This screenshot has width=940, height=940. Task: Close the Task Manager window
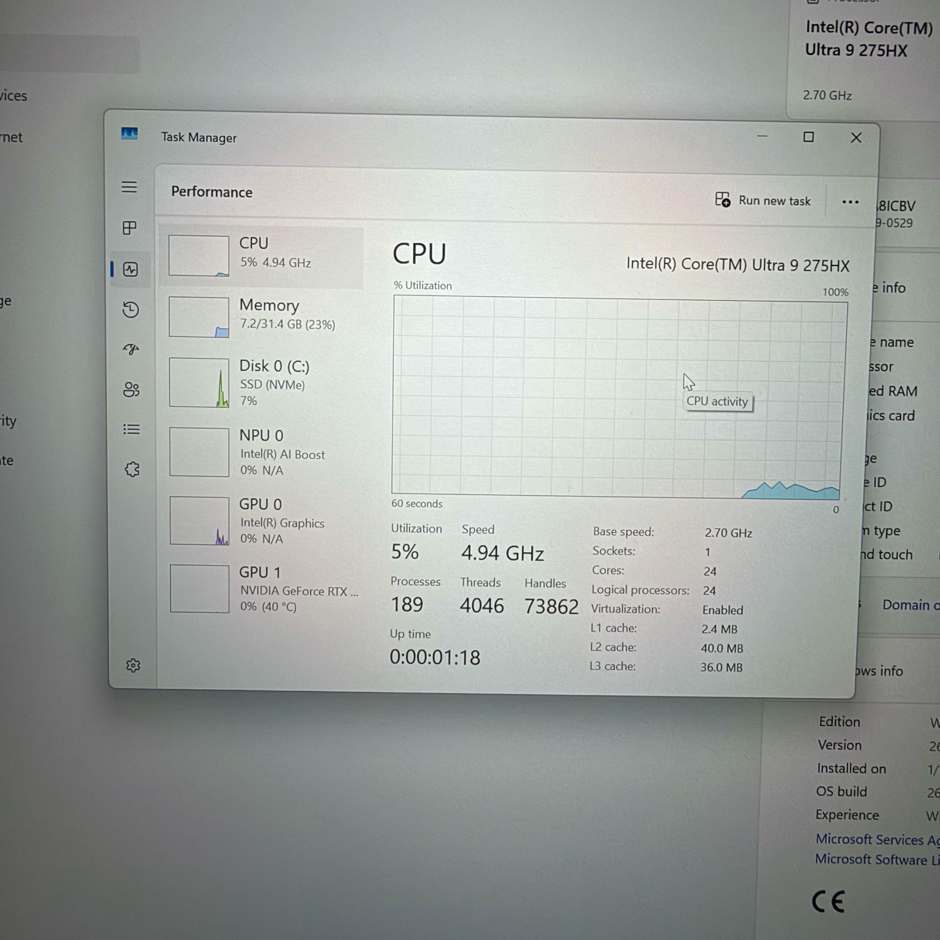[856, 138]
